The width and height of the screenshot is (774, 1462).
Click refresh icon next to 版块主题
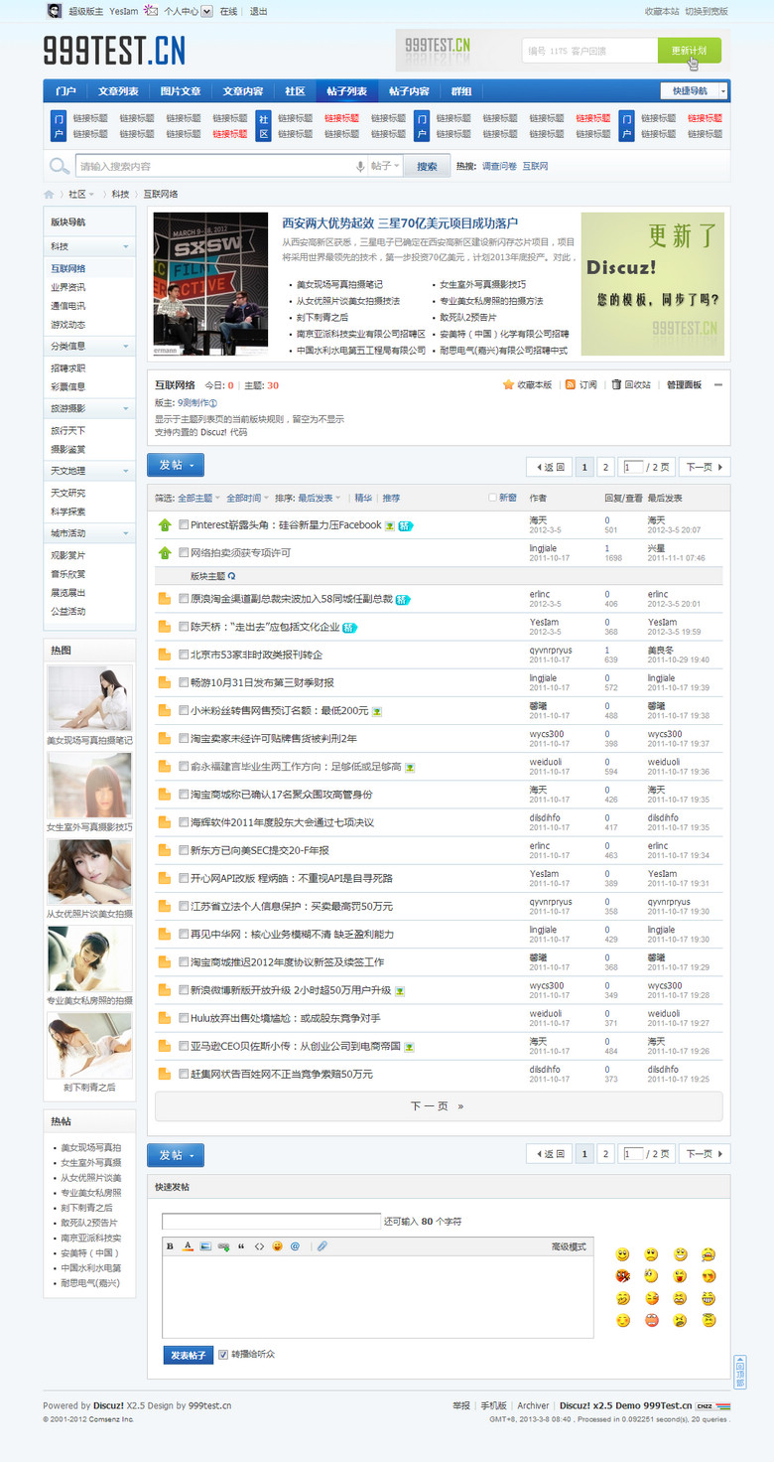pyautogui.click(x=232, y=576)
